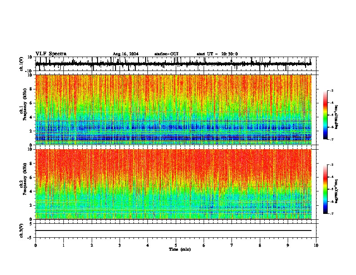Click the "-5" tick on ch.3 voltage axis

tap(30, 238)
